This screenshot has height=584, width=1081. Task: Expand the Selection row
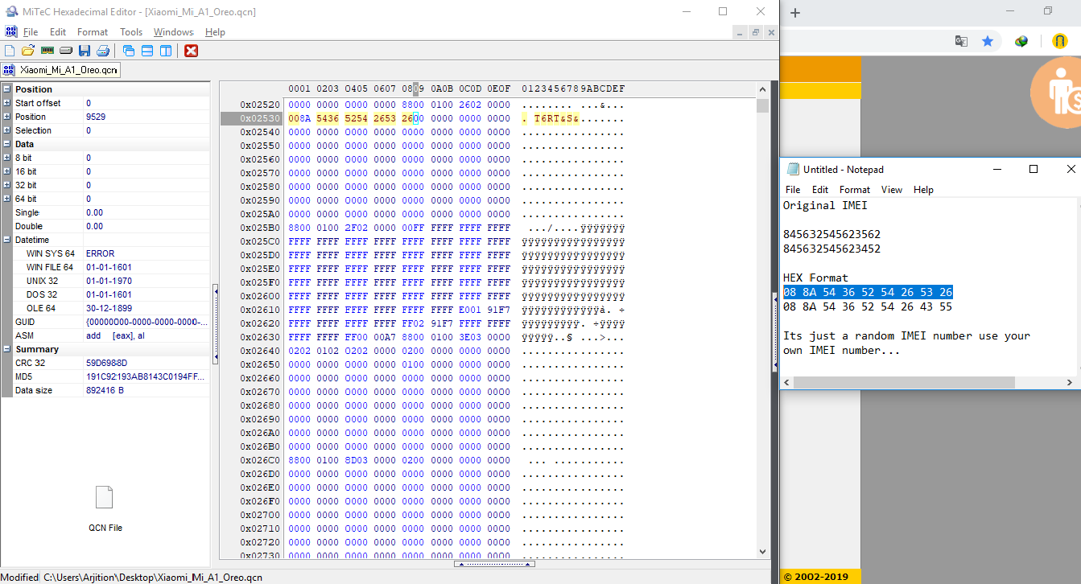[7, 130]
